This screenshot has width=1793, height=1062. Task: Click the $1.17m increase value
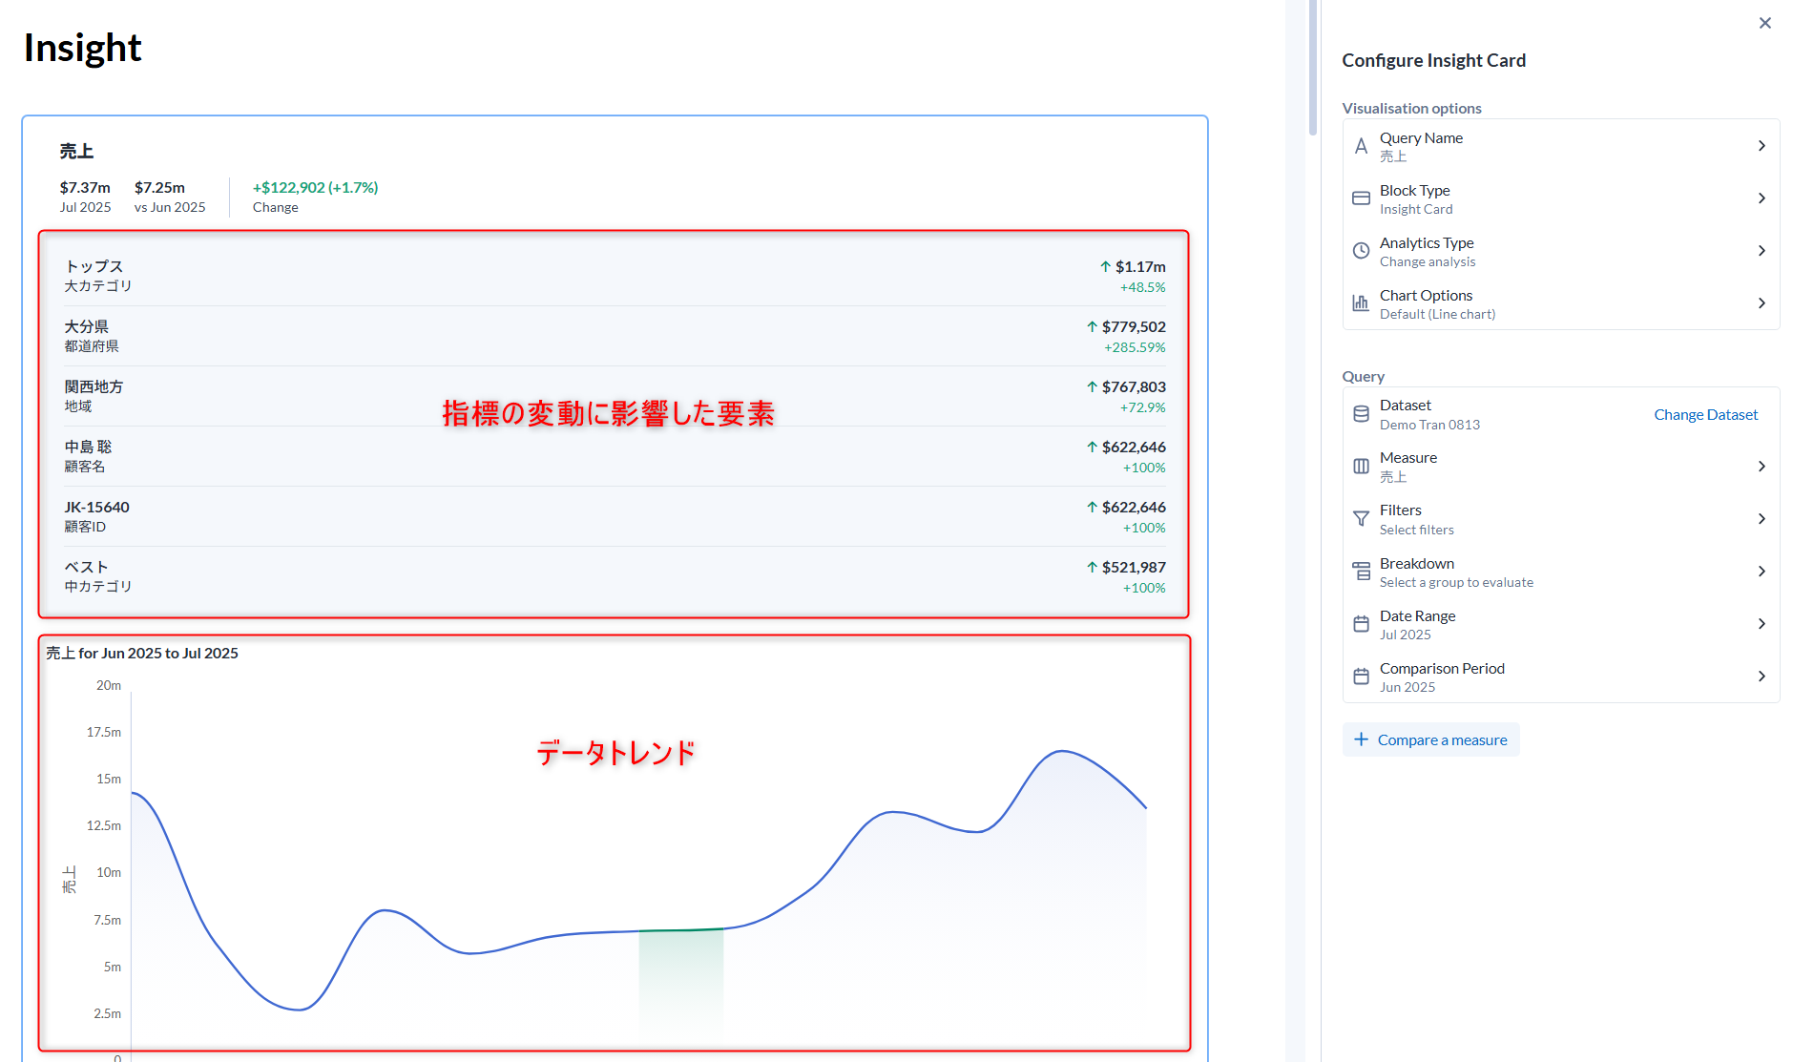coord(1133,266)
